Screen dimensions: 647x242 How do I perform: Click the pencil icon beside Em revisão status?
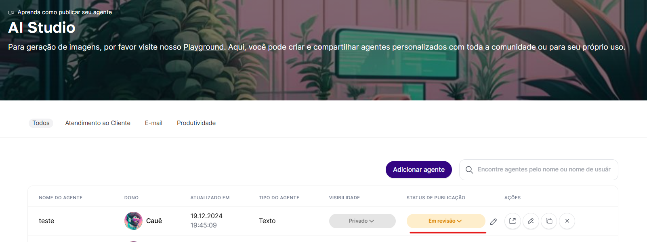pos(494,221)
